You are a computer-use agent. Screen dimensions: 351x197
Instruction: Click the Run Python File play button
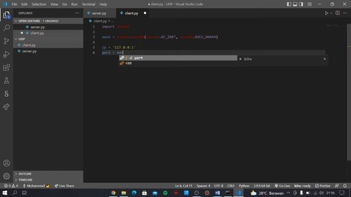pyautogui.click(x=326, y=13)
